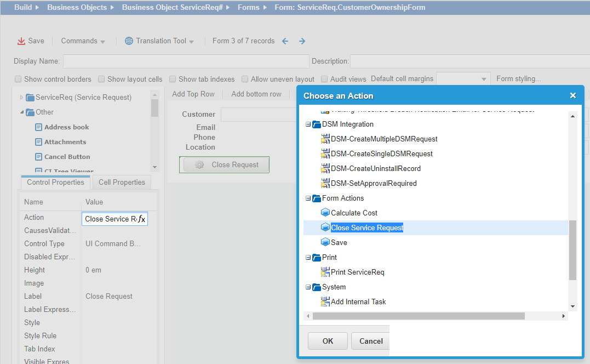Click the Print ServiceReq action icon
The width and height of the screenshot is (590, 364).
tap(326, 272)
